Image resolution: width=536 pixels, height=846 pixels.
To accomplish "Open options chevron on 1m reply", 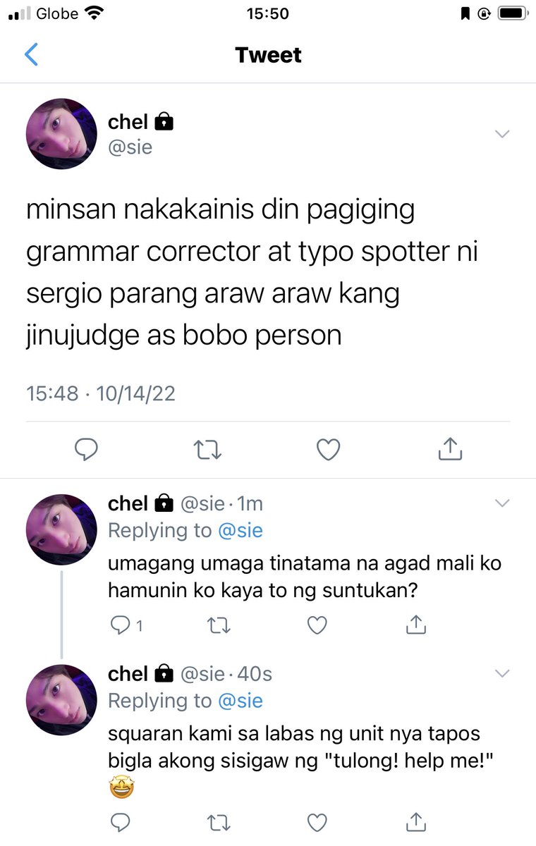I will [x=502, y=503].
